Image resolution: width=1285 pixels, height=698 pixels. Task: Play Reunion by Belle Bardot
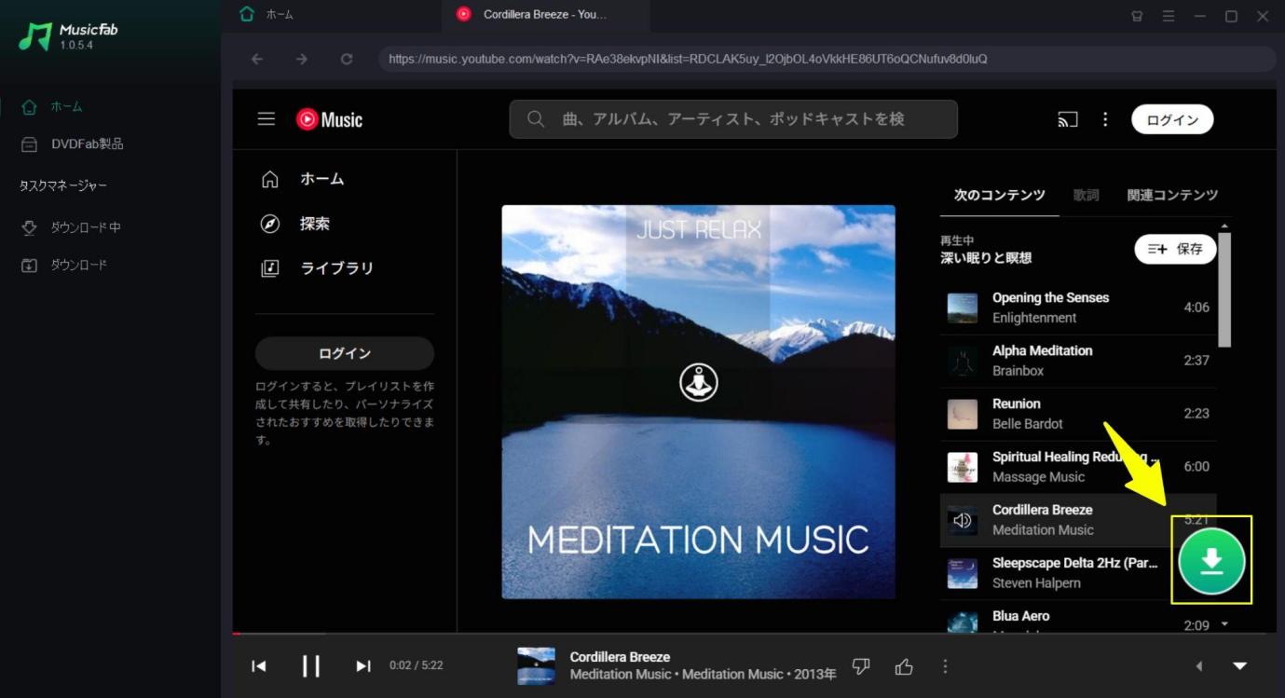pyautogui.click(x=1078, y=414)
